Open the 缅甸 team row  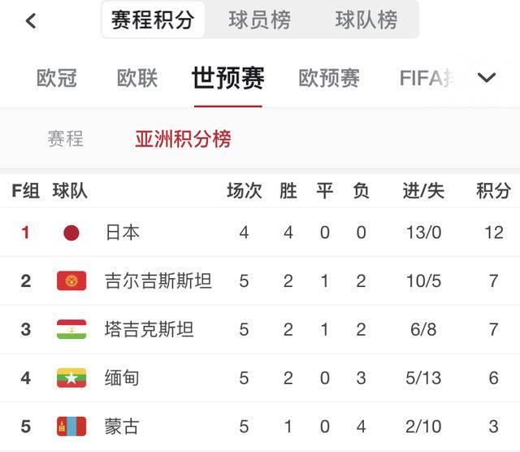[260, 378]
